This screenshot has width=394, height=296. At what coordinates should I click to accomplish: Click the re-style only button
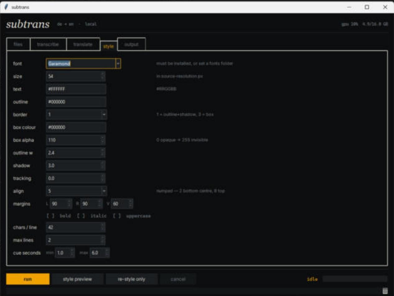[x=132, y=279]
